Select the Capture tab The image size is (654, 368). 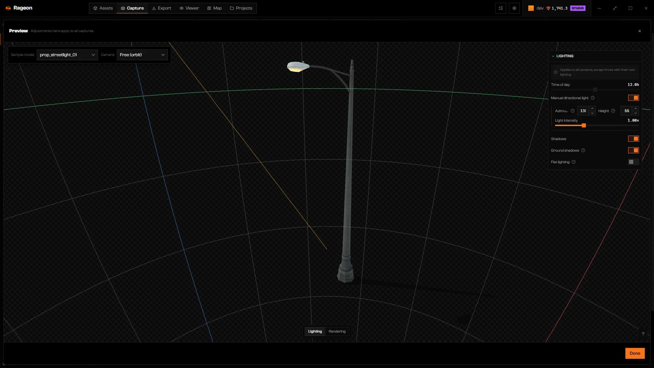click(x=132, y=8)
